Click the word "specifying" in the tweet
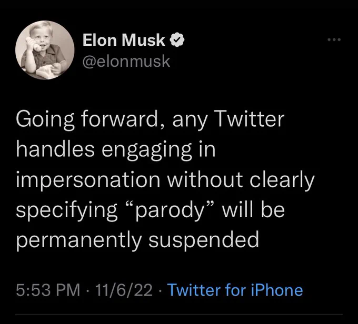Image resolution: width=358 pixels, height=324 pixels. tap(67, 210)
